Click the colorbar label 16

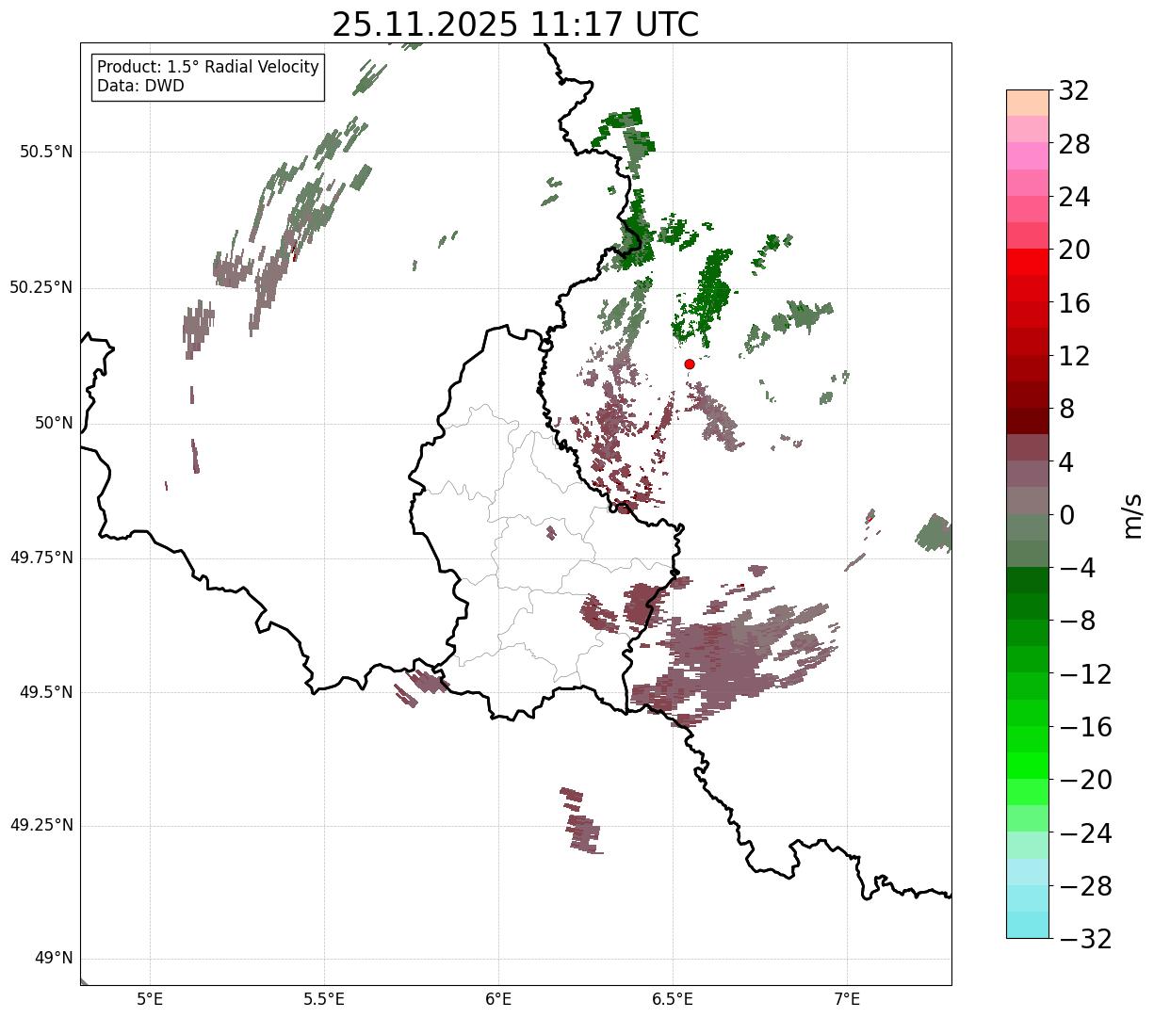pos(1074,303)
